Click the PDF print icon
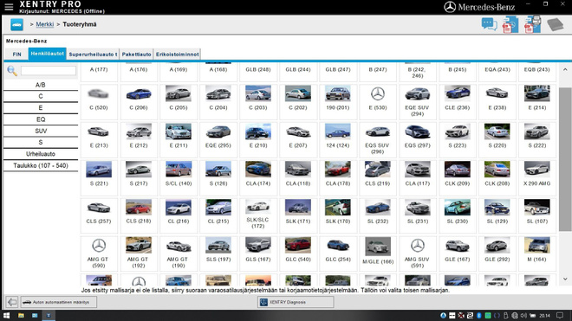 [533, 24]
